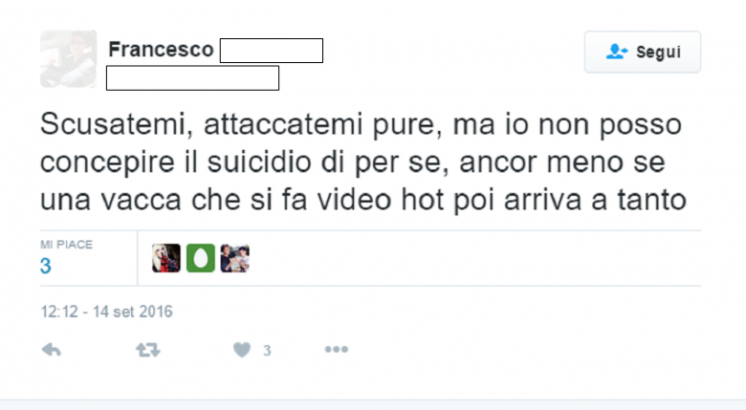
Task: Open the third liker's avatar showing two people
Action: pyautogui.click(x=234, y=258)
